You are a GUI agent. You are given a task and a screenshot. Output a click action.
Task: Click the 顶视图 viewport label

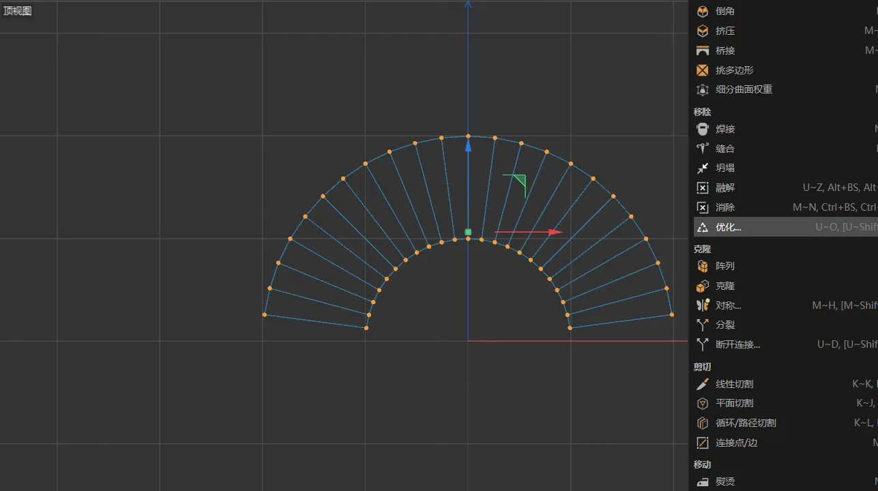point(17,11)
